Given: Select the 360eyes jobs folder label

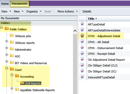Looking at the screenshot, I should [23, 36].
